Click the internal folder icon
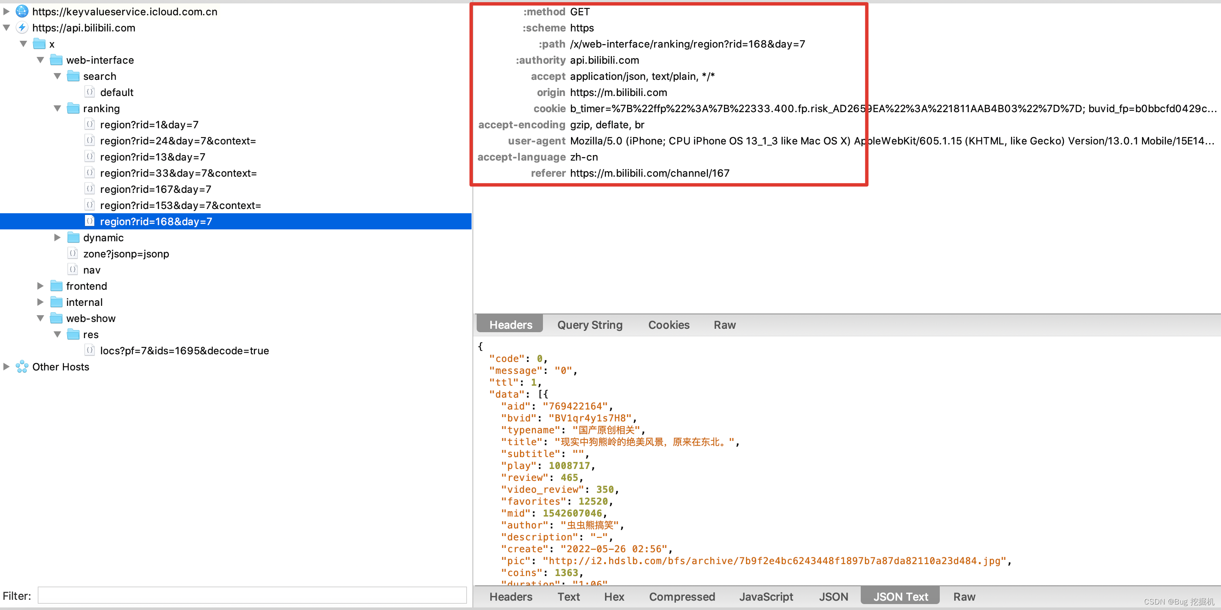 [57, 302]
